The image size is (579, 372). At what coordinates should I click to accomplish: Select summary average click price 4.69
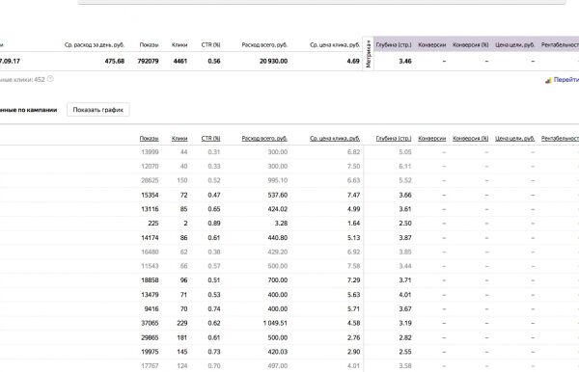pyautogui.click(x=353, y=62)
